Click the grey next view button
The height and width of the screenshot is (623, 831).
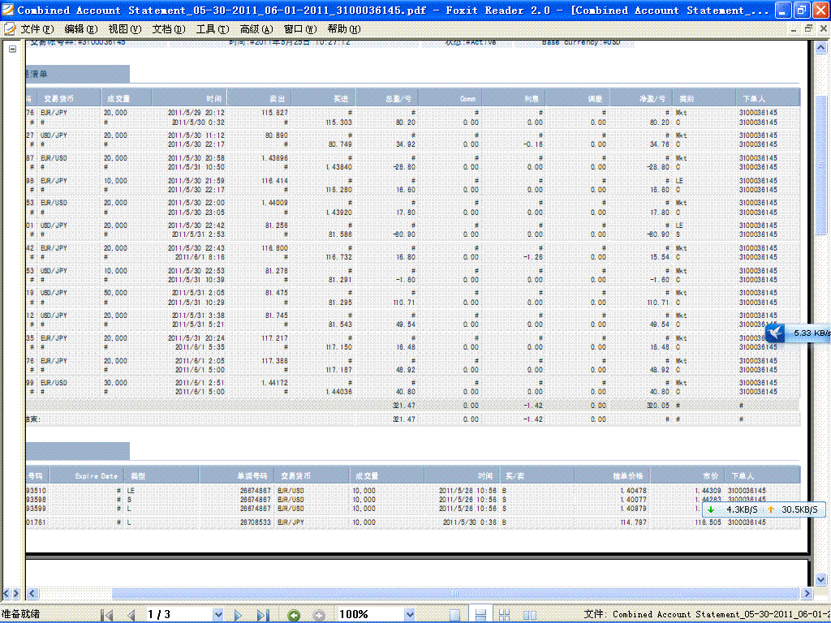319,615
